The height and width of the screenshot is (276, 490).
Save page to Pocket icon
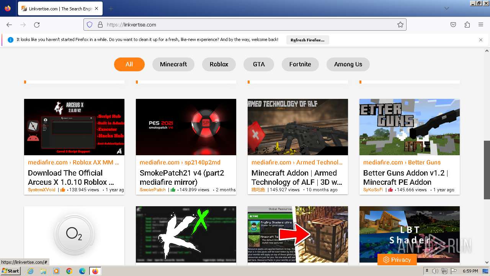pyautogui.click(x=453, y=25)
